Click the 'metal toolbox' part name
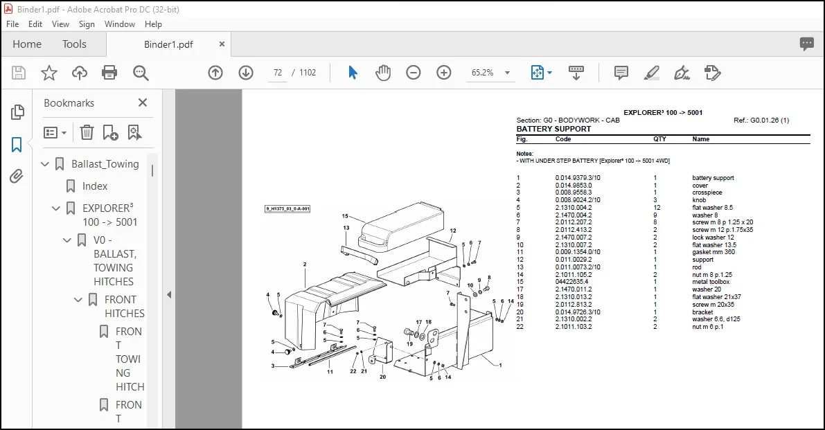Screen dimensions: 825x430 pos(711,282)
